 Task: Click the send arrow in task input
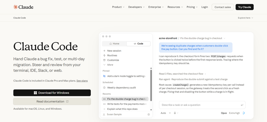(242, 105)
